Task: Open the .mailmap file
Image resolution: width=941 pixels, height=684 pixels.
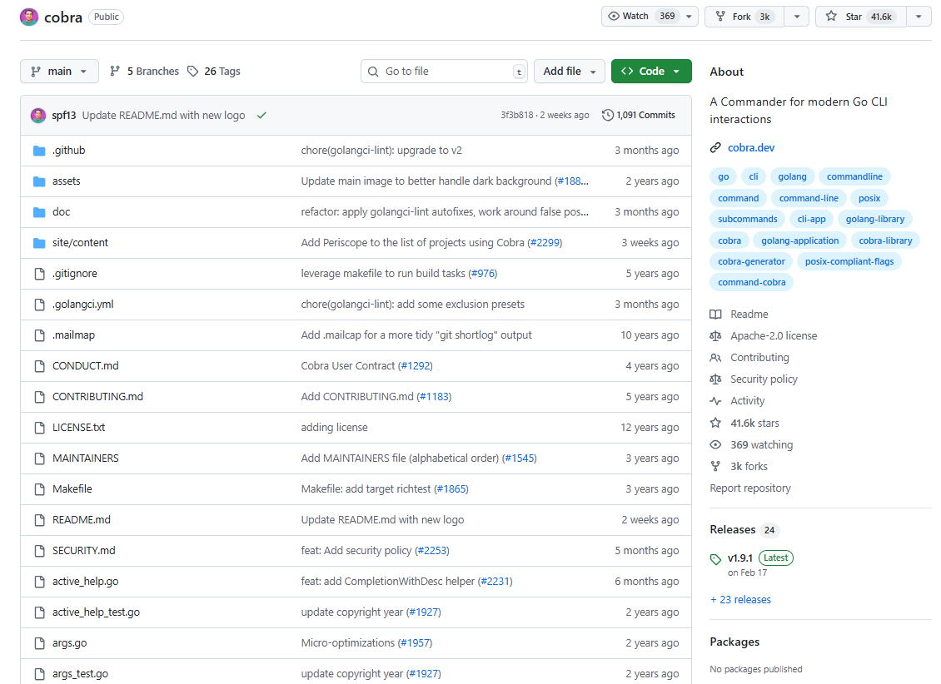Action: tap(73, 335)
